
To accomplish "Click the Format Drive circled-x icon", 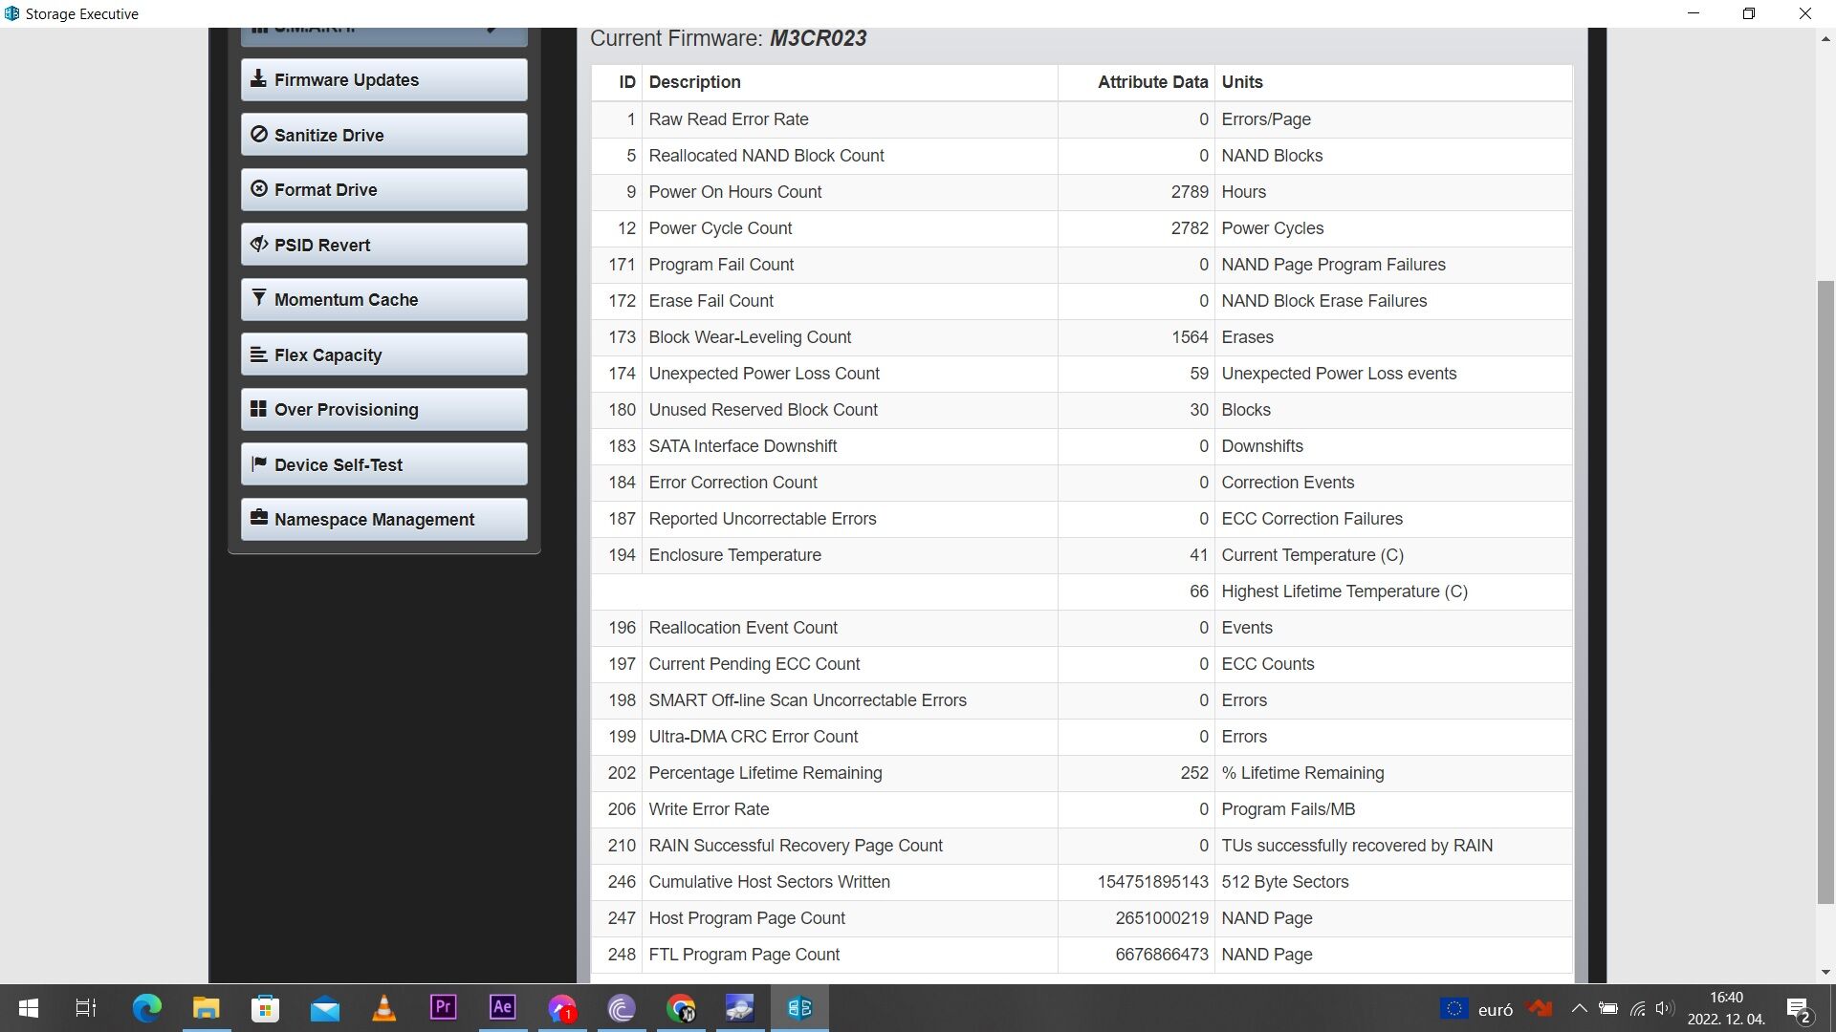I will [258, 189].
